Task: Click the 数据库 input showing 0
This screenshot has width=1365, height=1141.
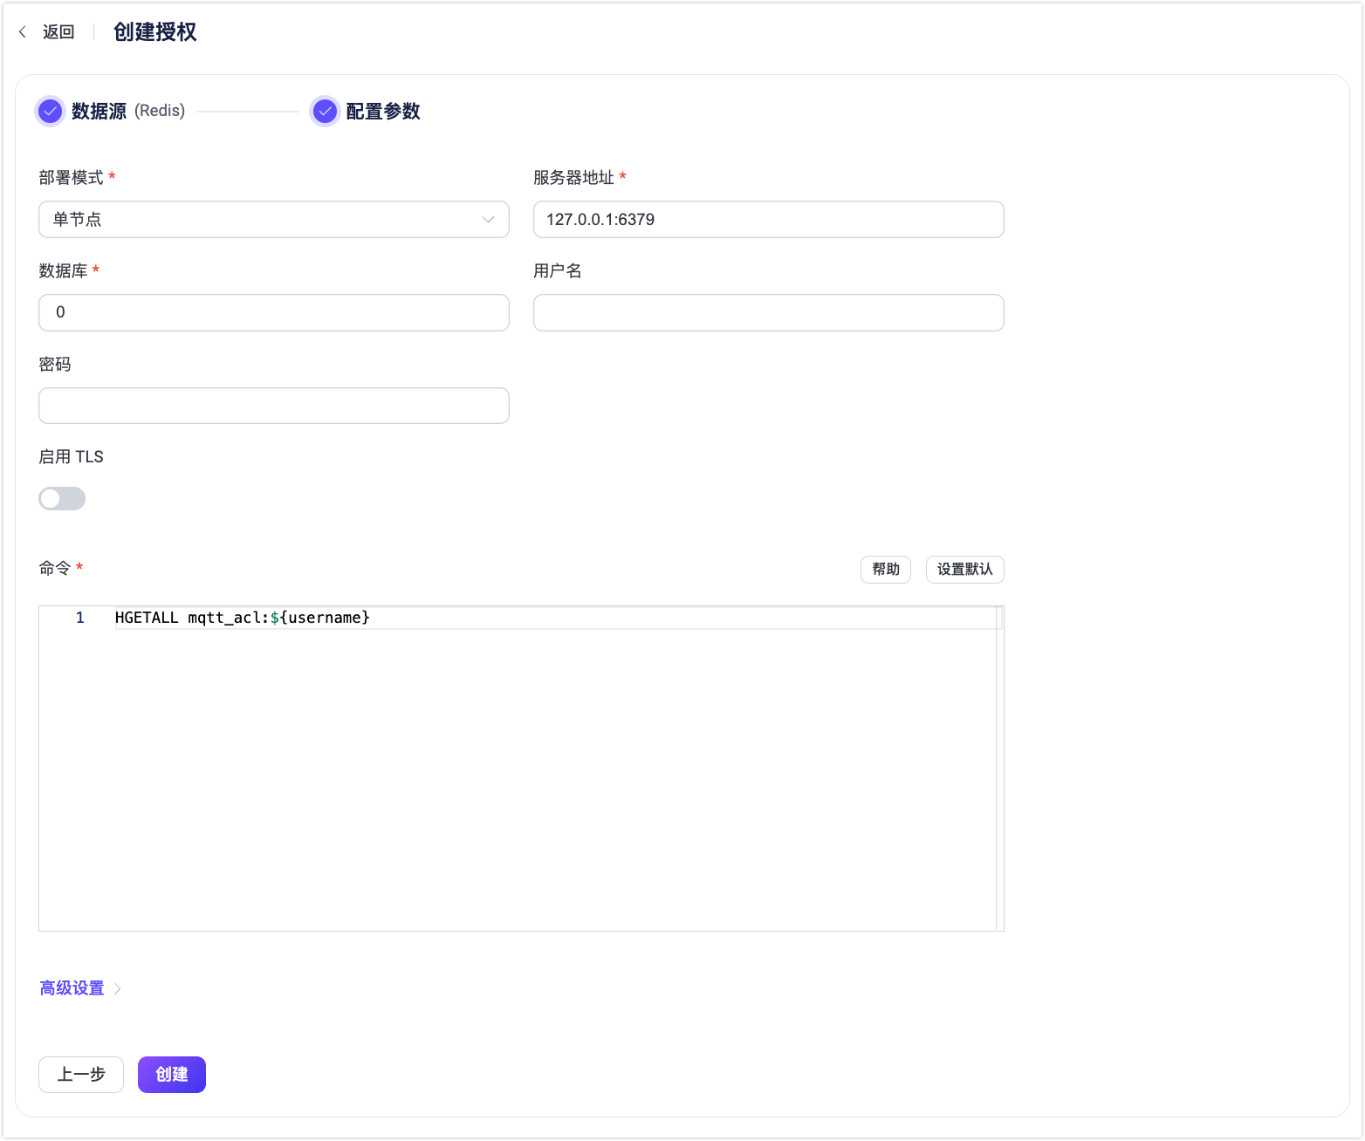Action: 273,312
